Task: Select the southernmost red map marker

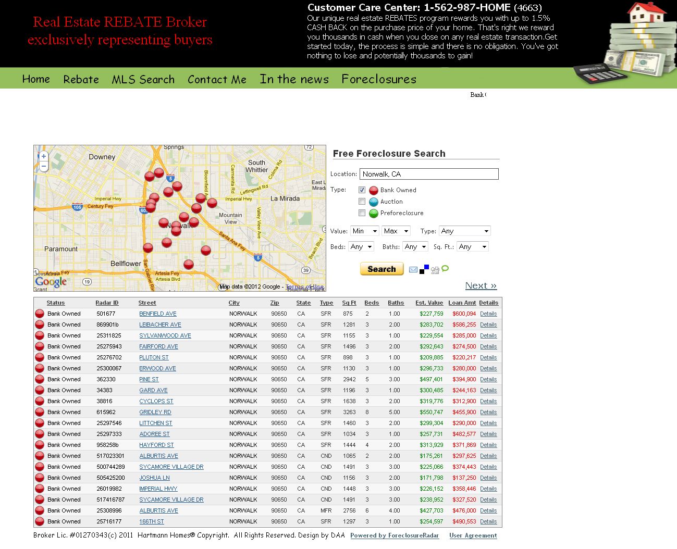Action: pos(189,264)
